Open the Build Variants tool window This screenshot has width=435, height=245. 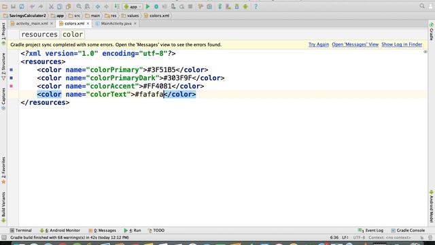pos(3,207)
